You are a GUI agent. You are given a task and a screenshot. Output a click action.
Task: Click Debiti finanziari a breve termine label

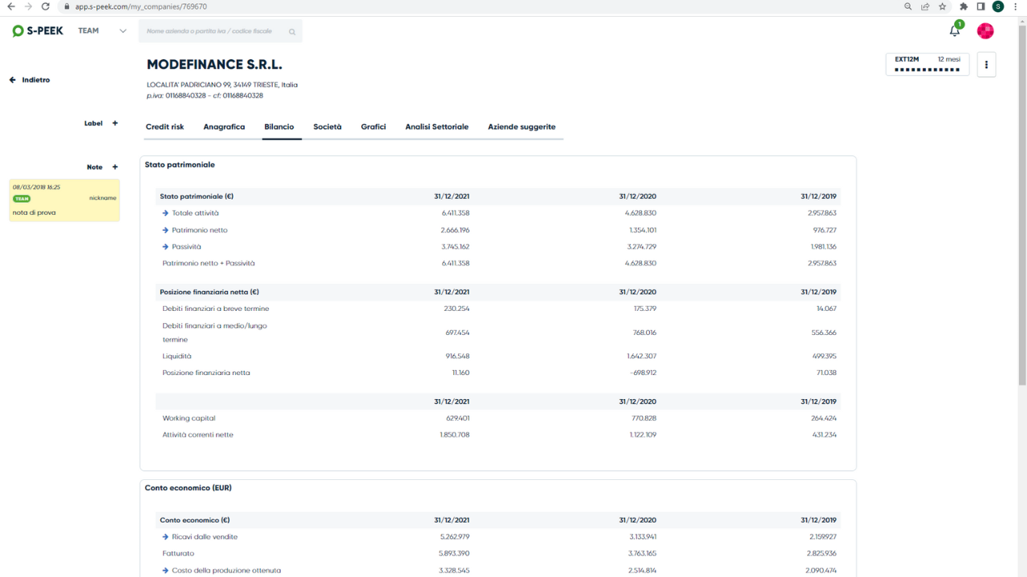pyautogui.click(x=216, y=309)
